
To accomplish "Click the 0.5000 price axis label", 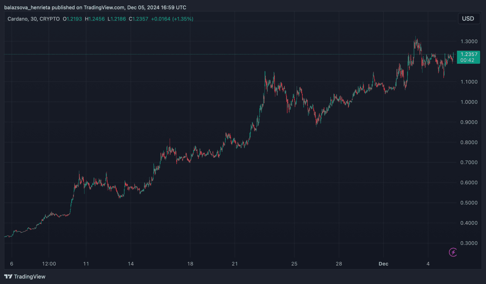I will [469, 203].
